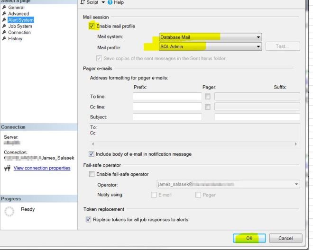Click the To line prefix field
The width and height of the screenshot is (313, 250).
point(167,97)
